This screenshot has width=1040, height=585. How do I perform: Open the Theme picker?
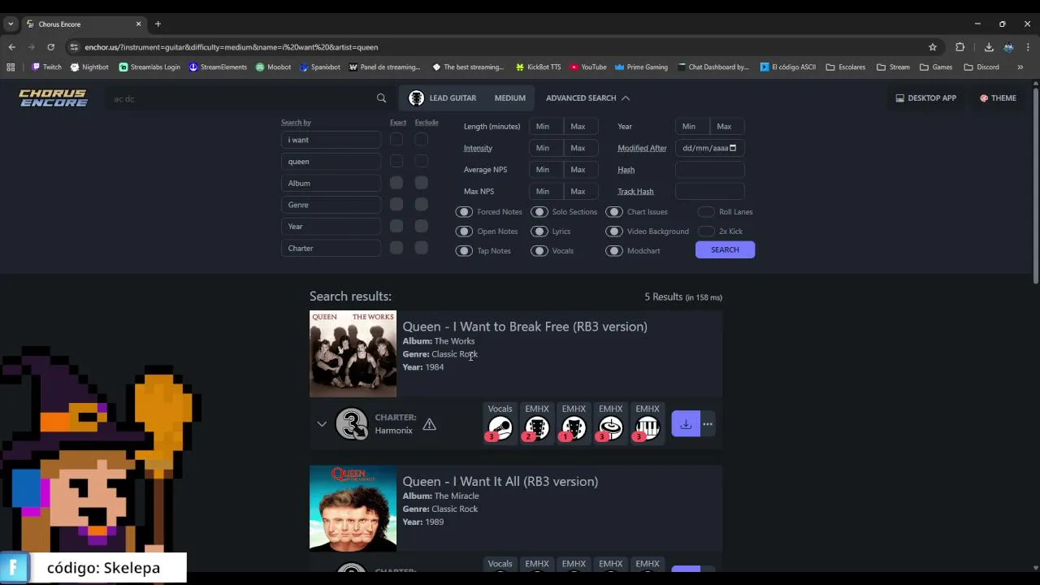(x=998, y=98)
